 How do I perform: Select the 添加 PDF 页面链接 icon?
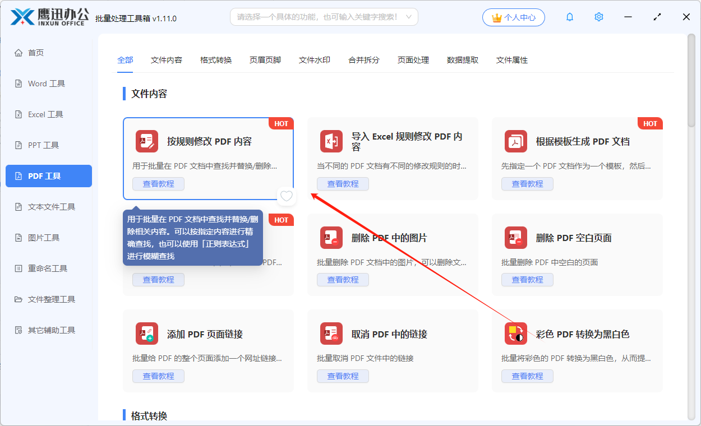click(146, 334)
